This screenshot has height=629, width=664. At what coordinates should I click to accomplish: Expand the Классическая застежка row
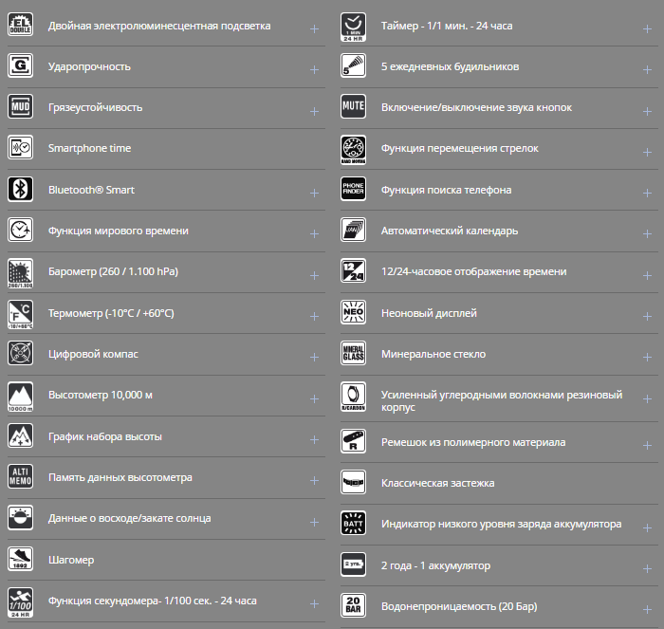tap(647, 487)
